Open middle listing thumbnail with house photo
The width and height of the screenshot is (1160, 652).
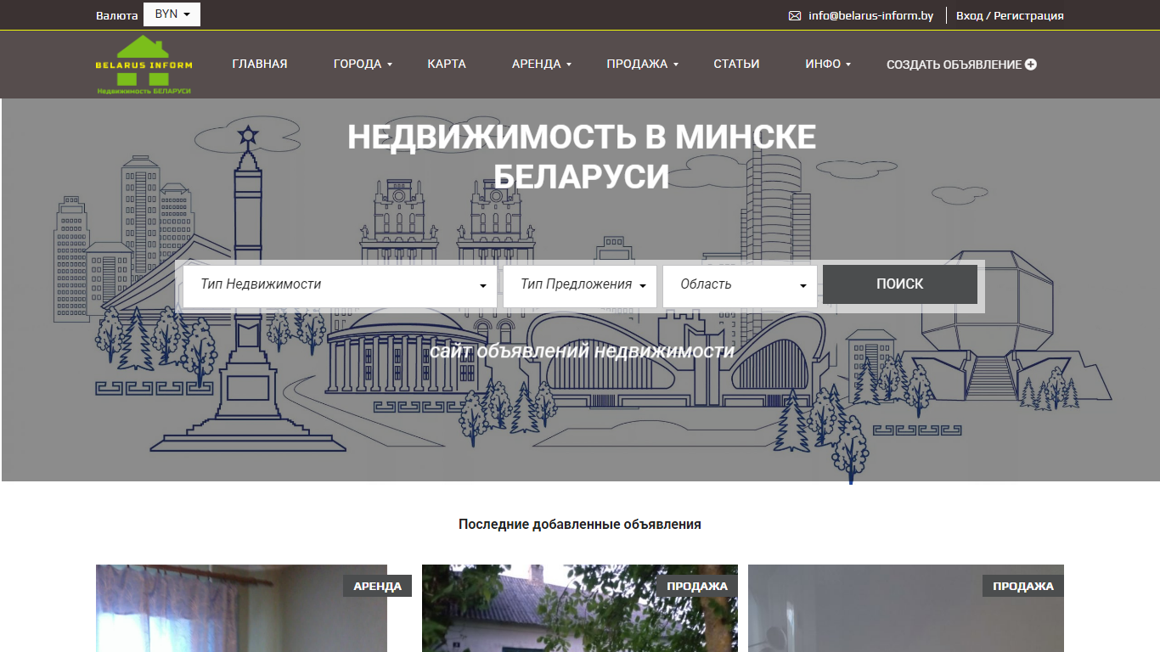coord(580,608)
